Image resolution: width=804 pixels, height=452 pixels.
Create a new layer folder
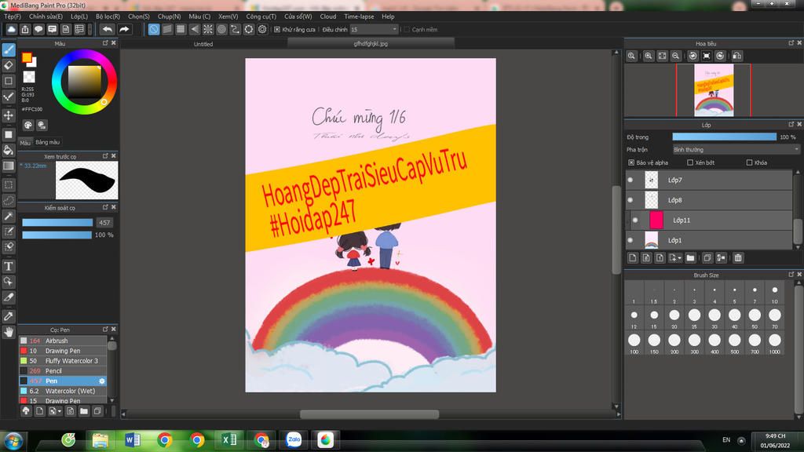tap(690, 257)
